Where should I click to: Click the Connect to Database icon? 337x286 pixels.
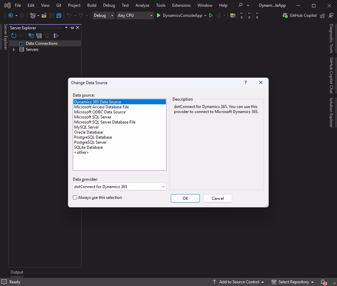click(31, 36)
